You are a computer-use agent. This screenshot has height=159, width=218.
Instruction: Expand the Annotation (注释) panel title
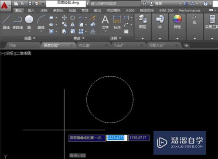tap(116, 38)
